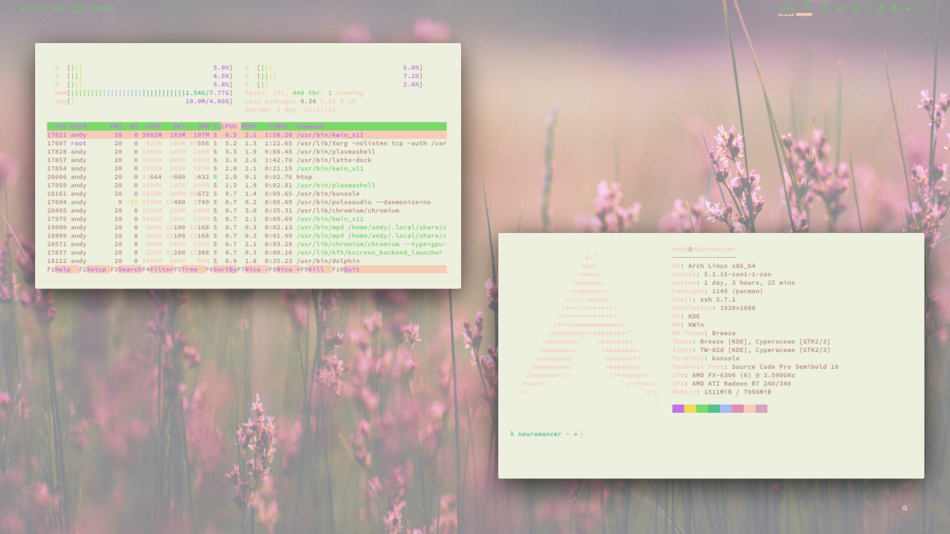
Task: Select htop process 26606 htop
Action: 246,177
